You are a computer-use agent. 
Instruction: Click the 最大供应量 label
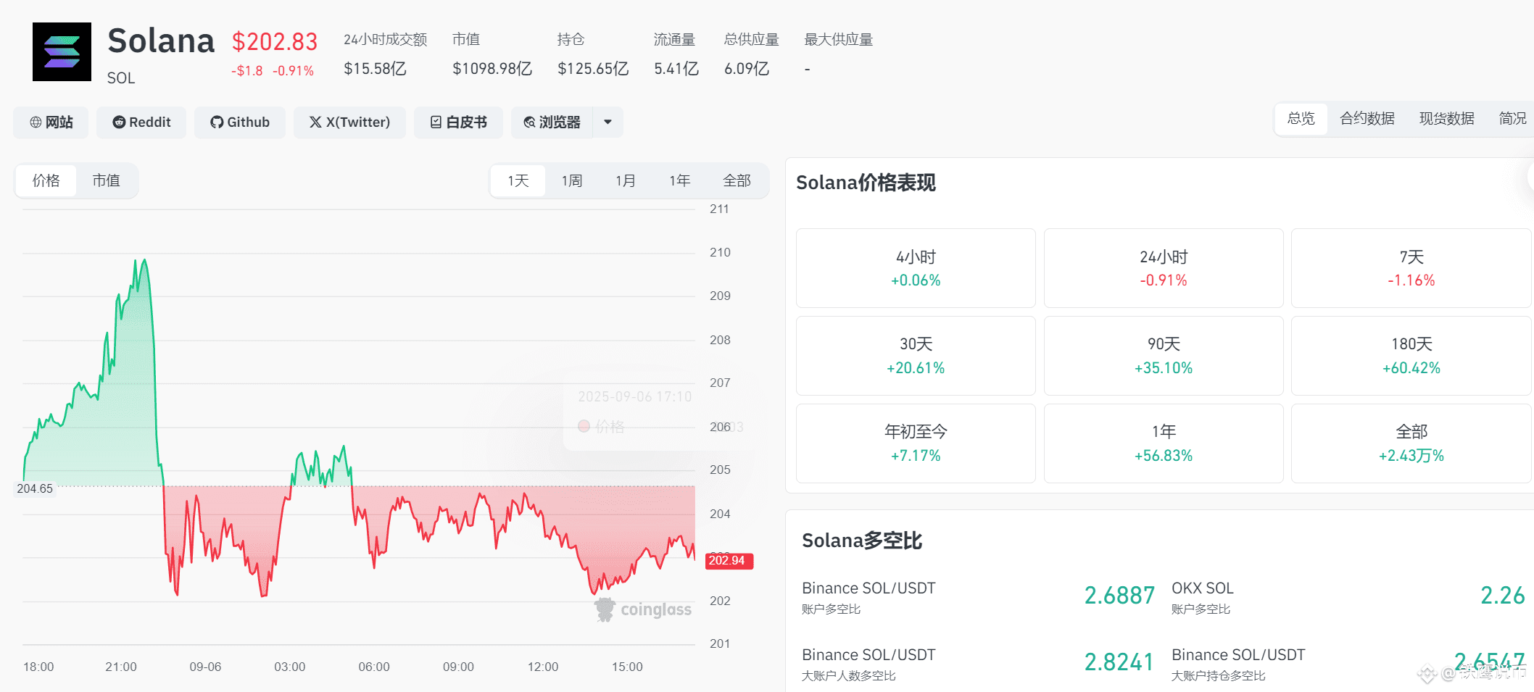839,40
